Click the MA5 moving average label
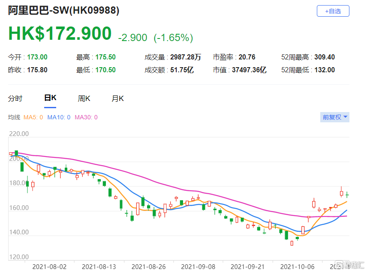 click(33, 117)
